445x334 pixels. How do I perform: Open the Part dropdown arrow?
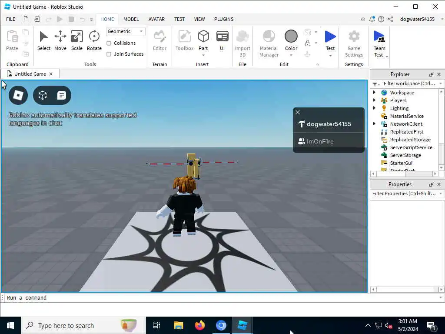coord(203,55)
